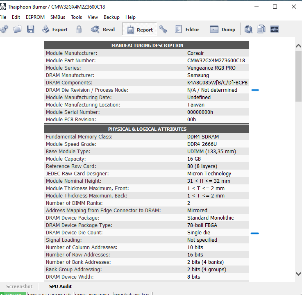Click the Thaiphoon Burner title bar app icon
The height and width of the screenshot is (295, 302).
tap(3, 7)
